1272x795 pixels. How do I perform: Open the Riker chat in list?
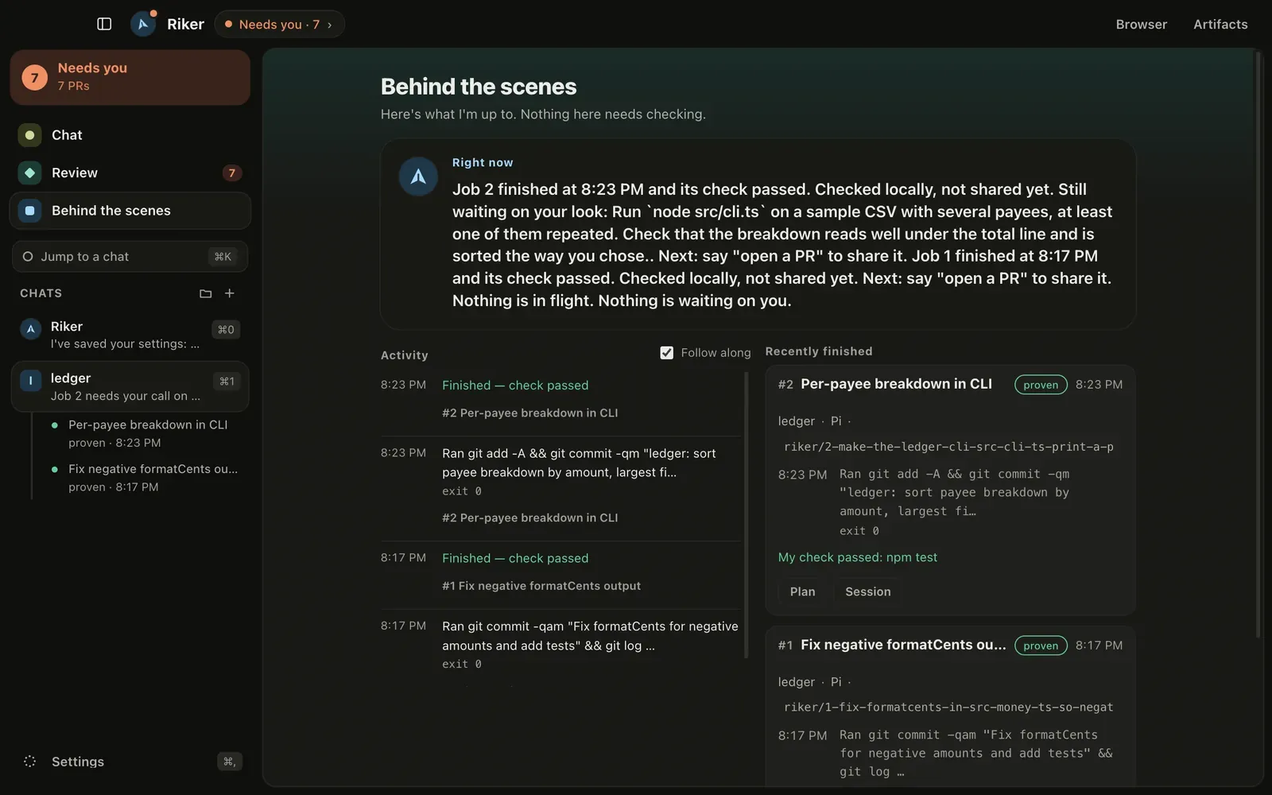point(130,335)
